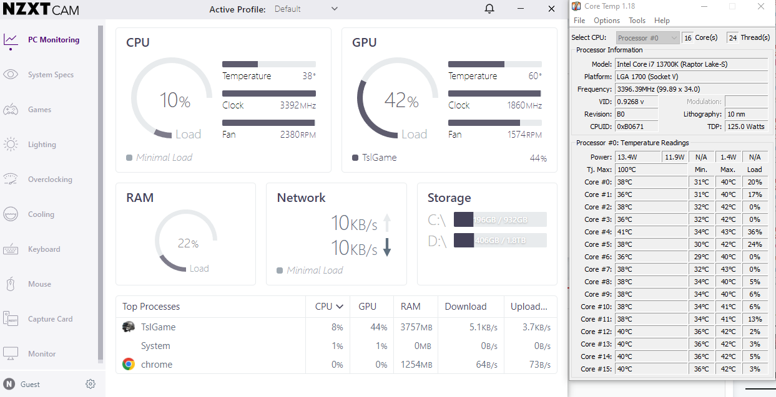Click the Guest account label
The width and height of the screenshot is (776, 397).
coord(30,385)
